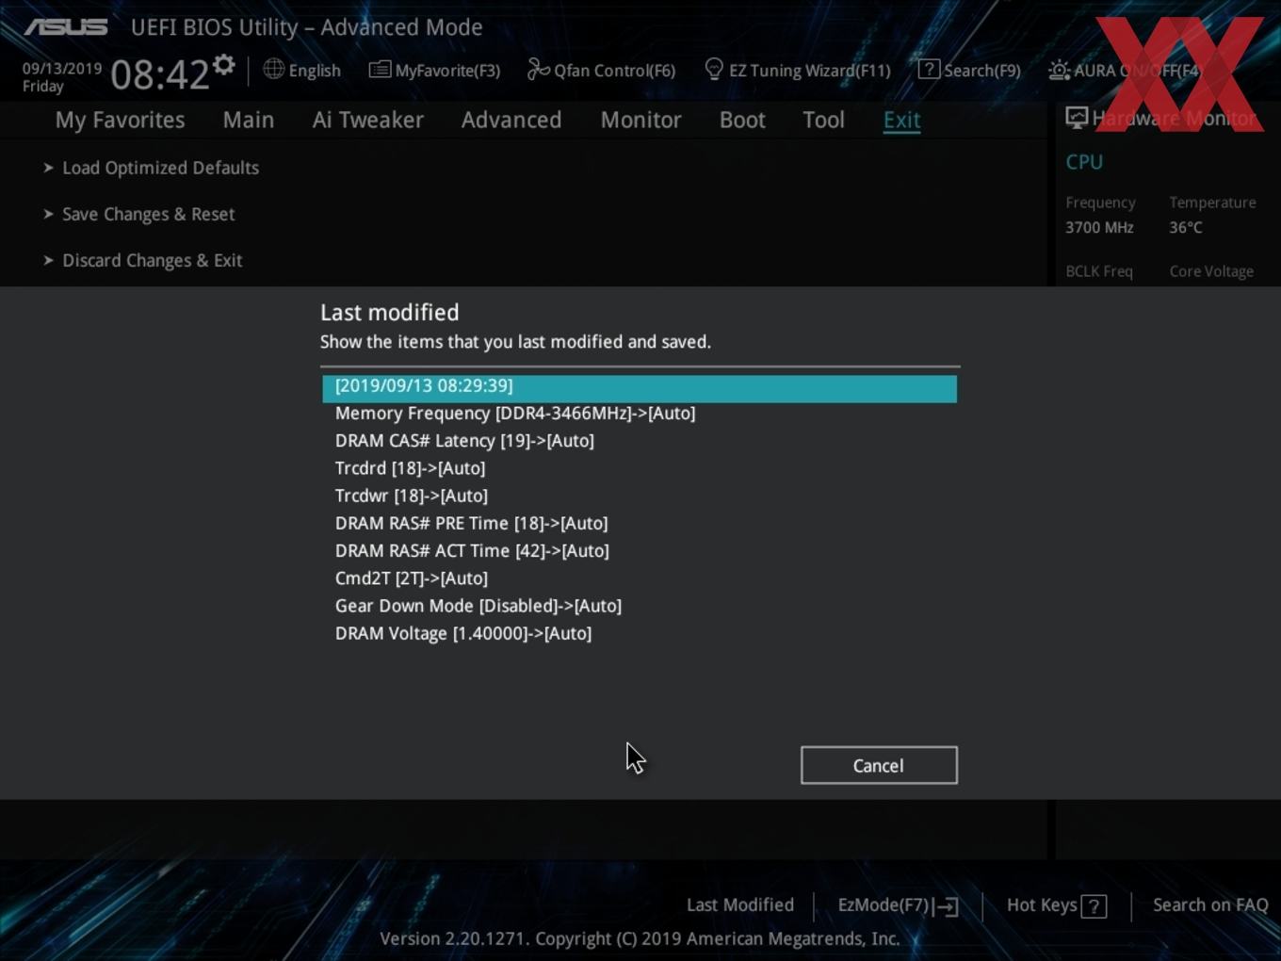Open Qfan Control fan icon
The image size is (1281, 961).
(538, 69)
